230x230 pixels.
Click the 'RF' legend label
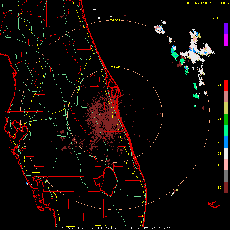coord(219,29)
